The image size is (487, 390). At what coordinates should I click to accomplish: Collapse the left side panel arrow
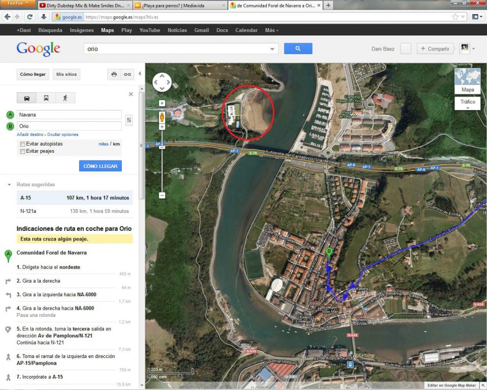tap(140, 74)
